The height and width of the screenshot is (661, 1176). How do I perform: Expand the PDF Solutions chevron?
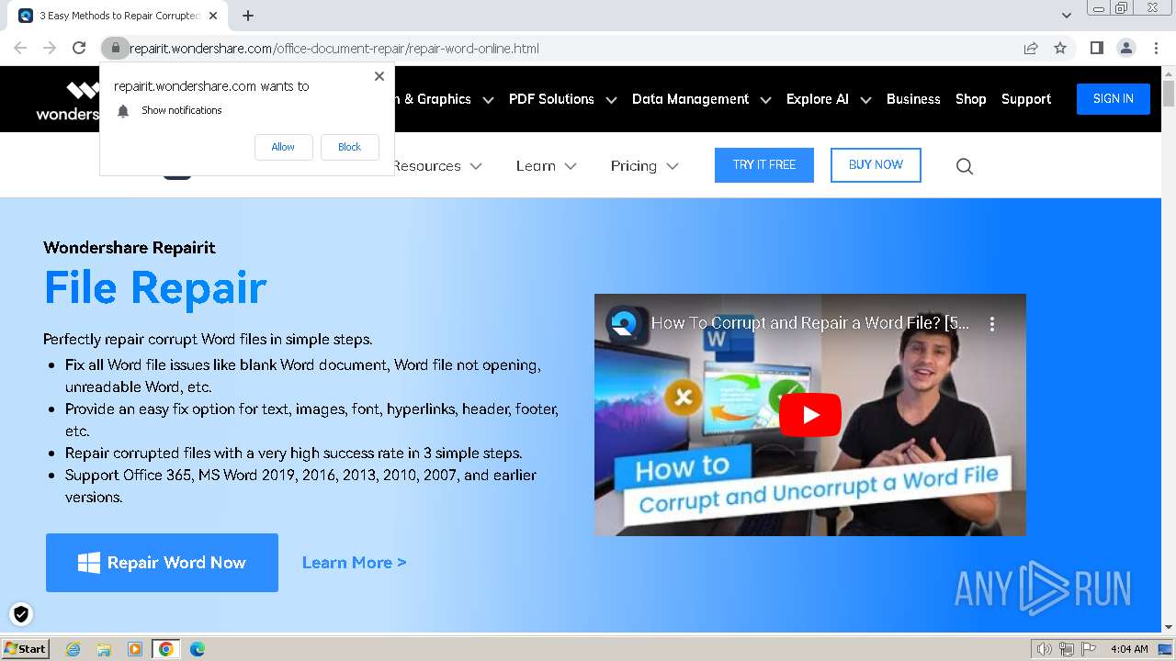611,100
